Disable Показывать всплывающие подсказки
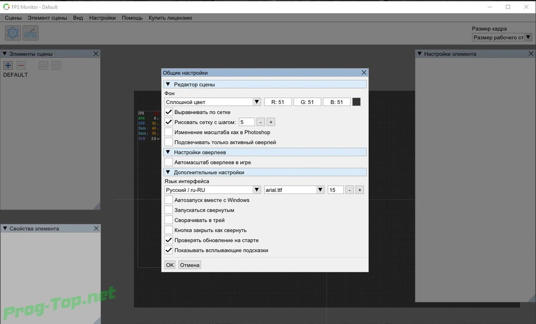Viewport: 536px width, 324px height. pyautogui.click(x=168, y=250)
